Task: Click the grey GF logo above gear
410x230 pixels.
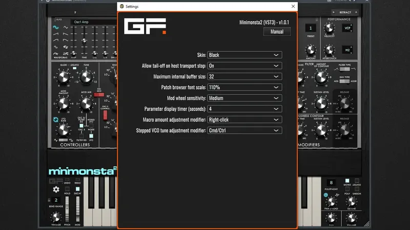Action: tap(56, 181)
